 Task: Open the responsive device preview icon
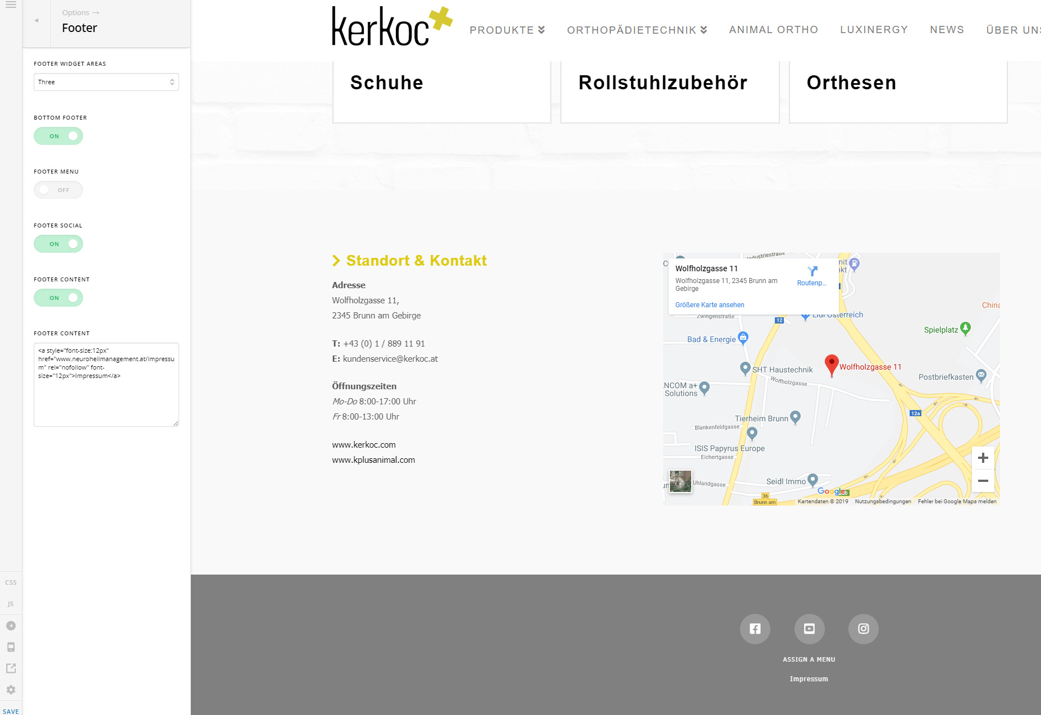tap(11, 647)
